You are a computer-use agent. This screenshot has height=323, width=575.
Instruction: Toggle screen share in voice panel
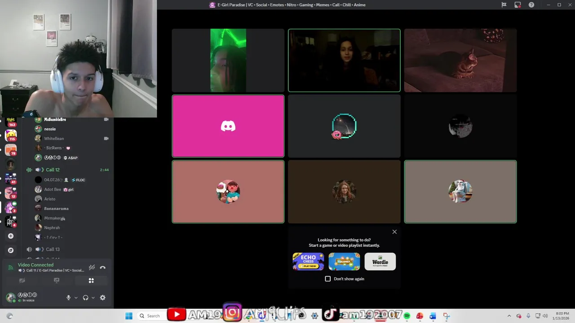(57, 280)
